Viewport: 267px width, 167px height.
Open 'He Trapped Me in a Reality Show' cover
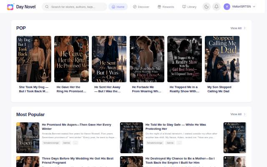184,59
